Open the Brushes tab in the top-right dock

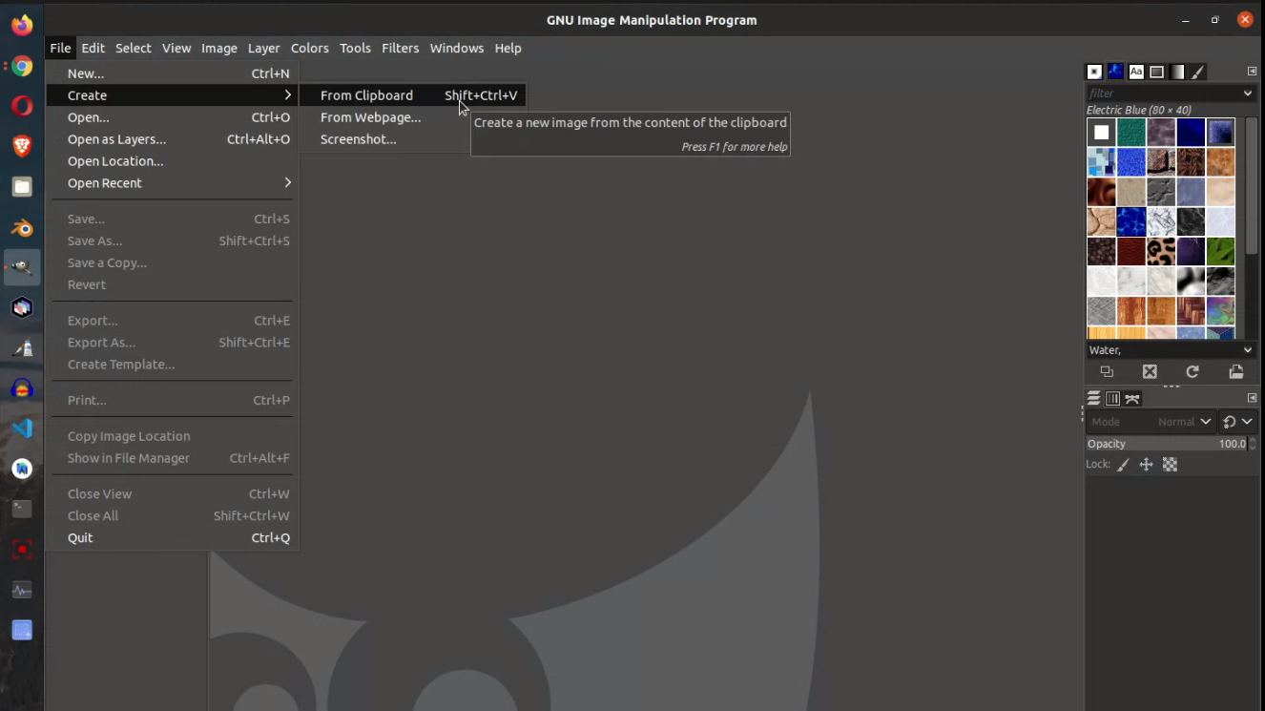(x=1094, y=72)
